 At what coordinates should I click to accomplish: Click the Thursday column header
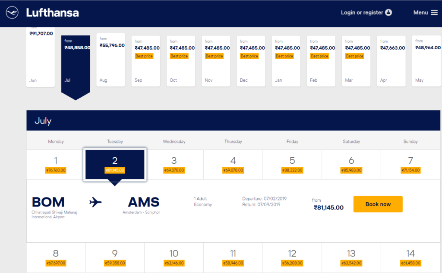click(233, 142)
